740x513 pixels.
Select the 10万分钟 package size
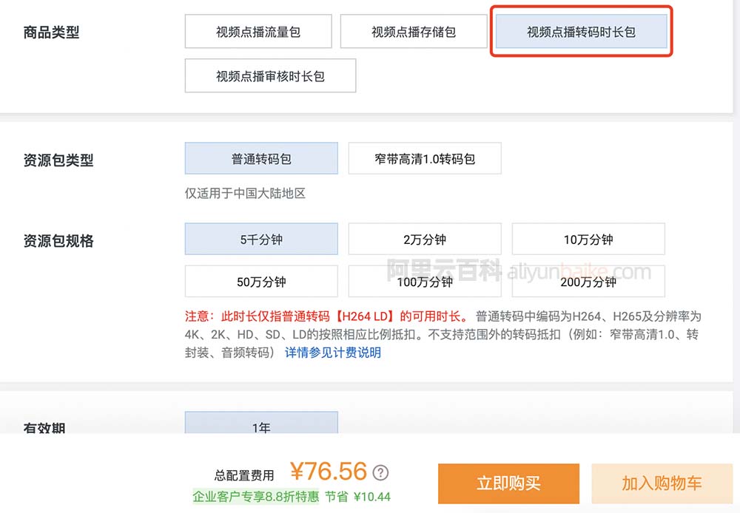[588, 239]
